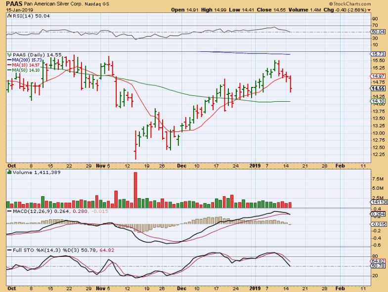Screen dimensions: 388x292
Task: Click the Nasdaq GS exchange label
Action: (x=97, y=4)
